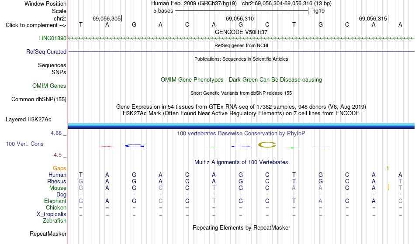Click the blue RefSeq Curated intron line
Image resolution: width=415 pixels, height=244 pixels.
click(x=241, y=52)
